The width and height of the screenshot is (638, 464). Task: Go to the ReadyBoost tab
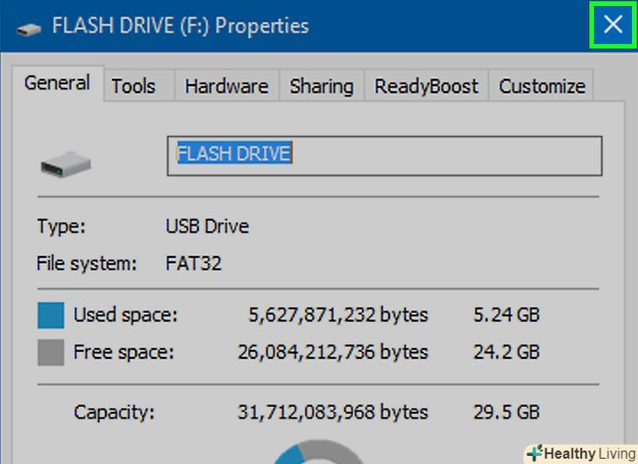(426, 86)
